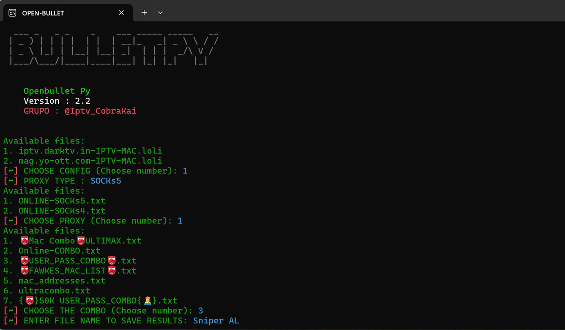Click the CHOOSE THE COMBO prompt line

click(103, 311)
